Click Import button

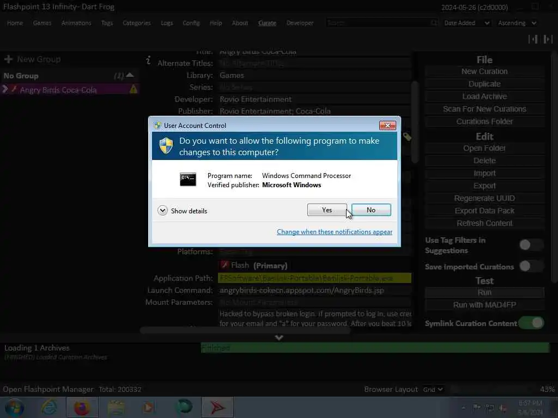point(484,174)
